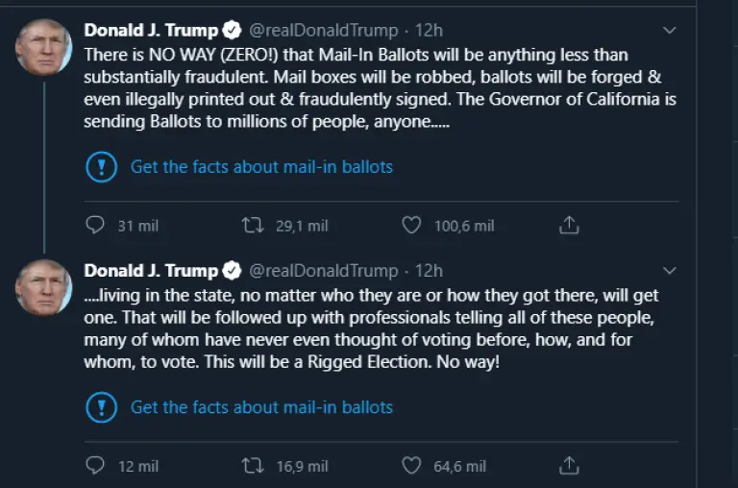Image resolution: width=738 pixels, height=488 pixels.
Task: Click exclamation info icon on first tweet
Action: [x=101, y=166]
